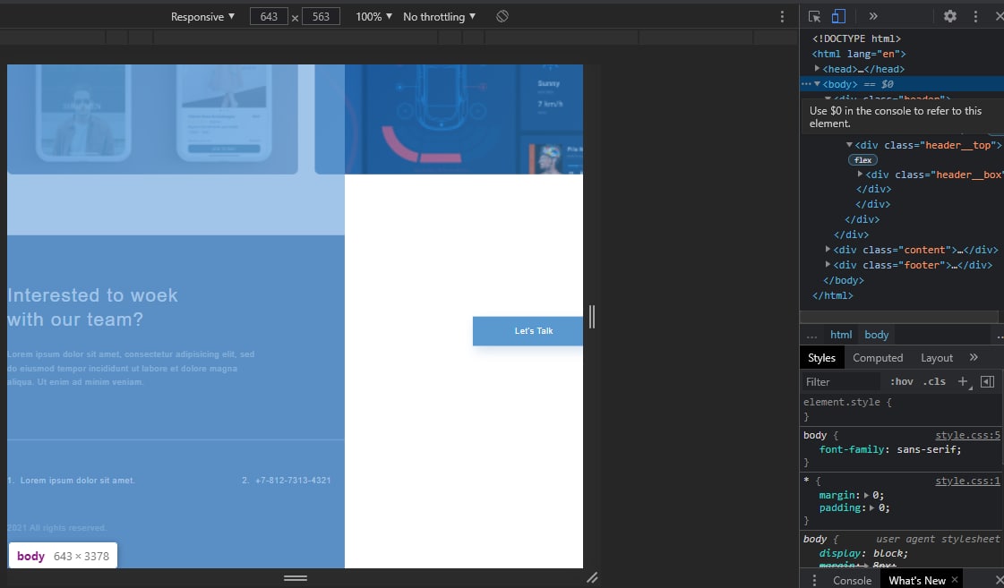1004x588 pixels.
Task: Click the Let's Talk button
Action: coord(528,331)
